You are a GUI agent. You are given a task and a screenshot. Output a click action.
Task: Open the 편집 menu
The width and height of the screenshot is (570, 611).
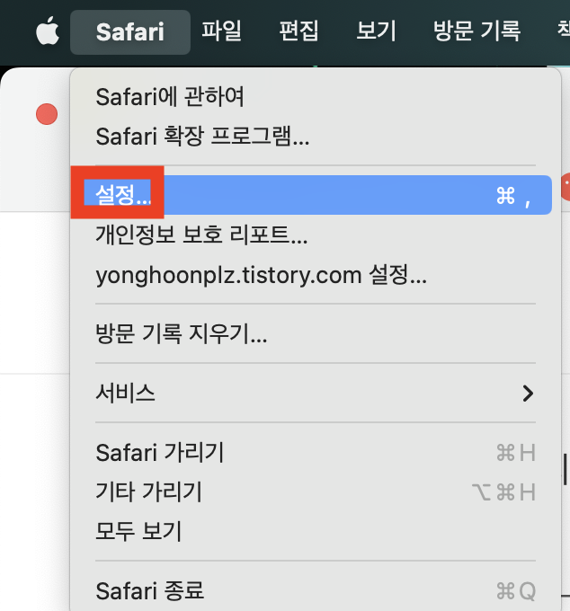click(x=298, y=31)
